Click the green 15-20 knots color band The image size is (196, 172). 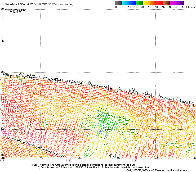(x=139, y=3)
